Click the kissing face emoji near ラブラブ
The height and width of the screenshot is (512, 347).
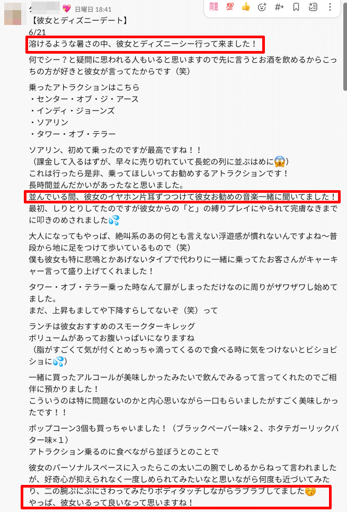[310, 491]
